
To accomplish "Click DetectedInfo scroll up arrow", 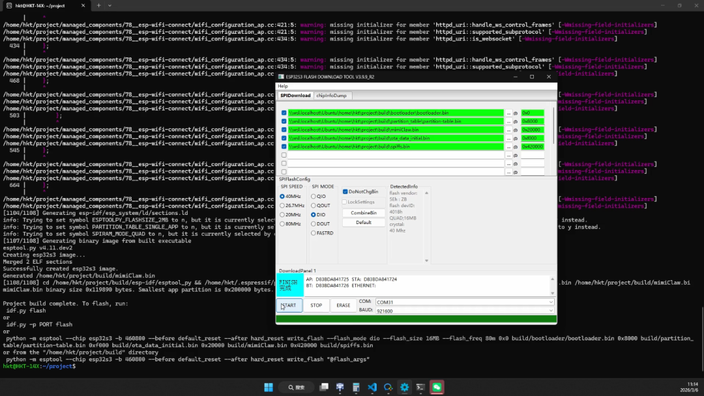I will 426,193.
